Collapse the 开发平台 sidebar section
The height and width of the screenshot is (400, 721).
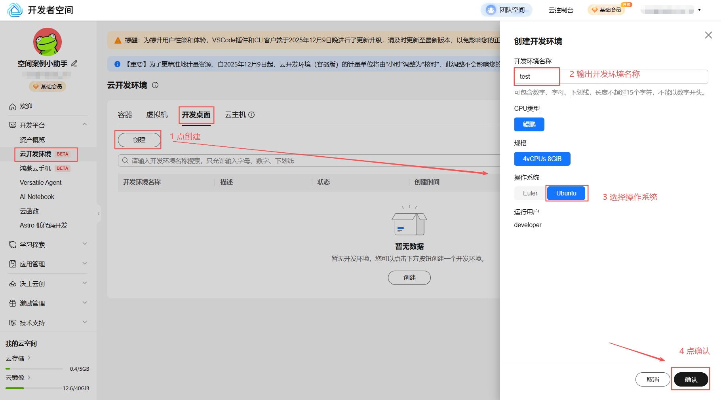[x=84, y=124]
